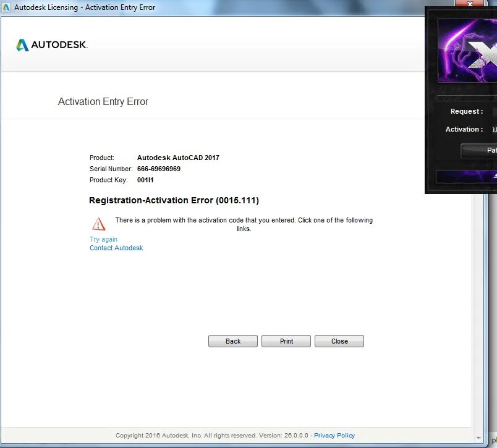The image size is (497, 448).
Task: Click Registration-Activation Error (0015.111) heading
Action: (174, 201)
